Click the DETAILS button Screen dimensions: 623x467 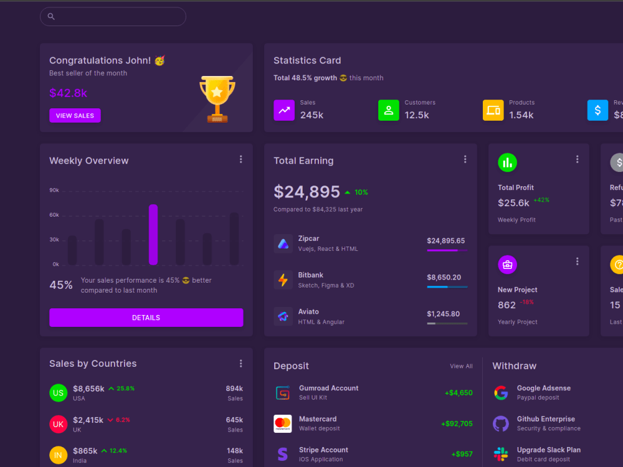[x=146, y=318]
